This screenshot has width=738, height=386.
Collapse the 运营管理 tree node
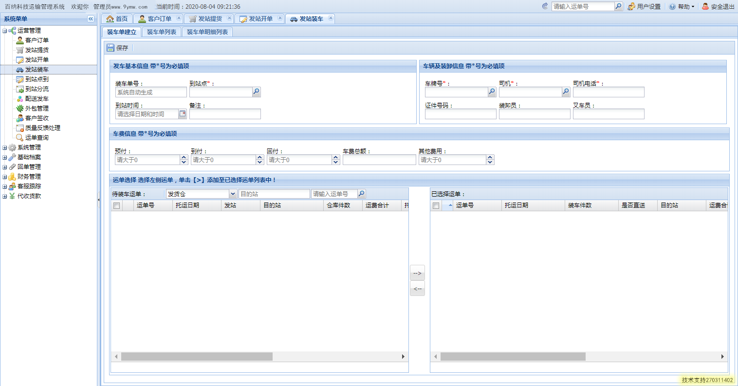(4, 31)
